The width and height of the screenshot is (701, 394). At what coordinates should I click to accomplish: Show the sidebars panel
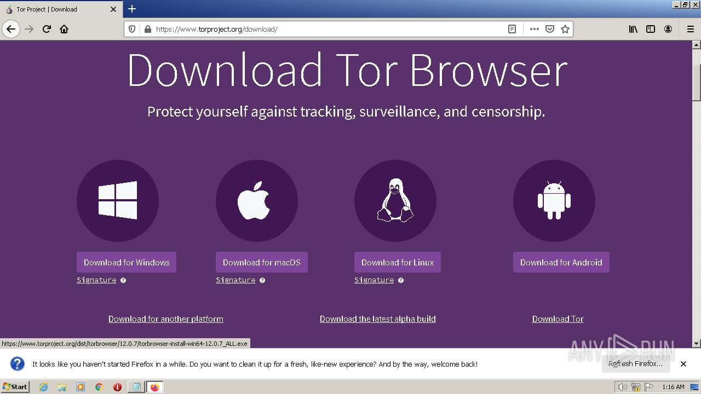click(x=651, y=29)
